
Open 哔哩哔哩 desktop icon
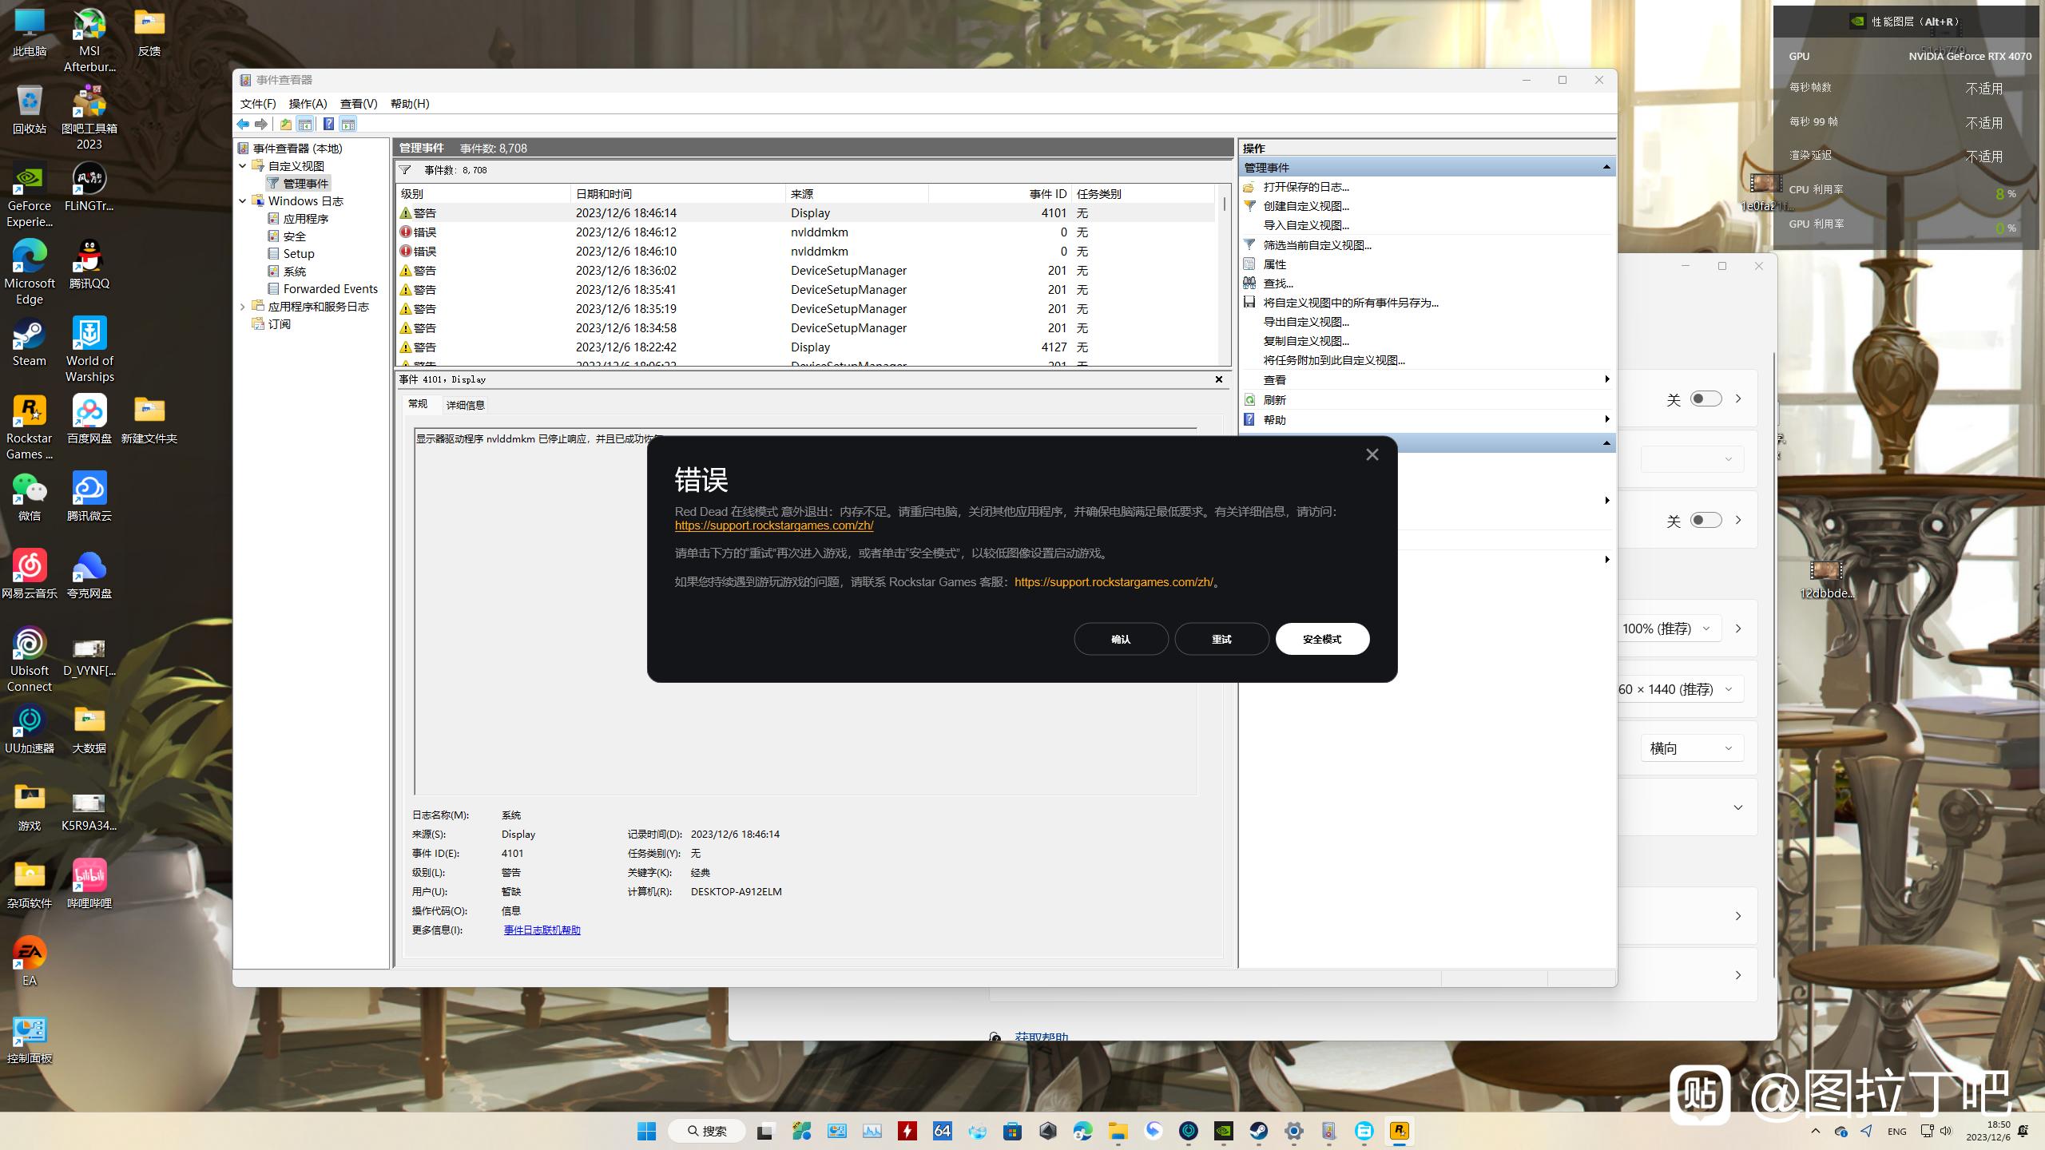pos(89,886)
